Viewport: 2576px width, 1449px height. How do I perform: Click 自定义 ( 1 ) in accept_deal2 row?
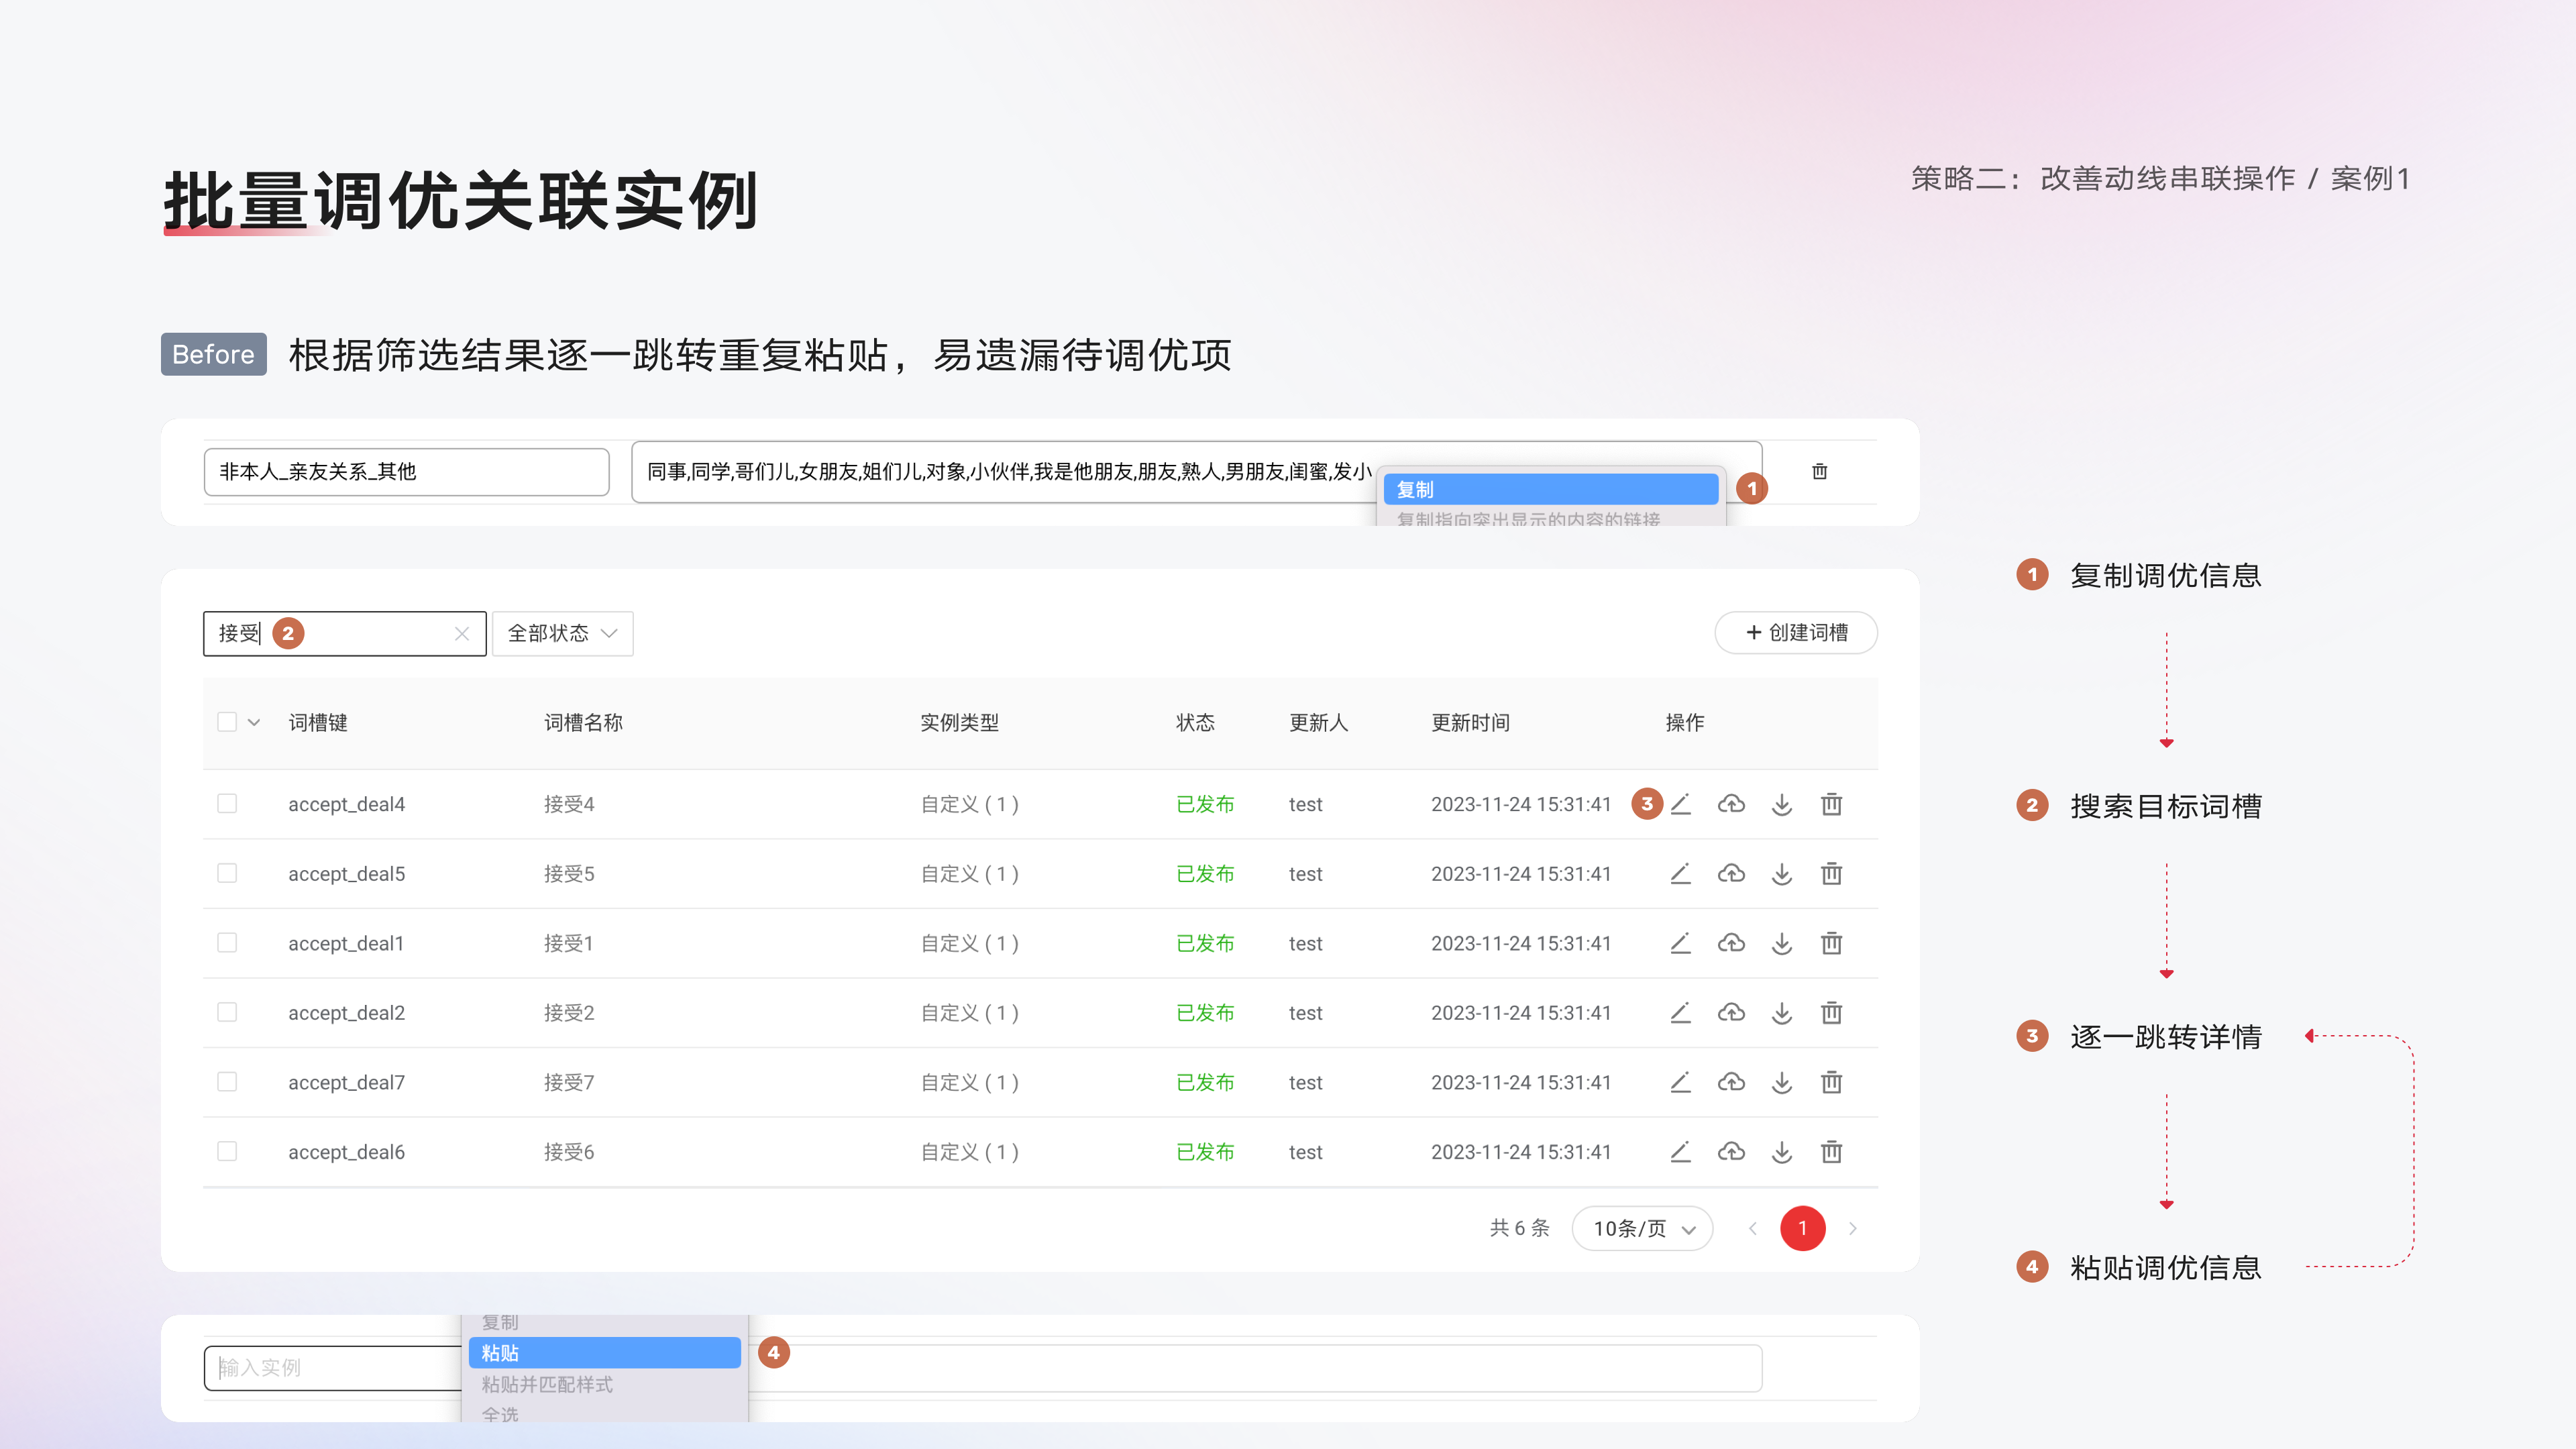(969, 1012)
